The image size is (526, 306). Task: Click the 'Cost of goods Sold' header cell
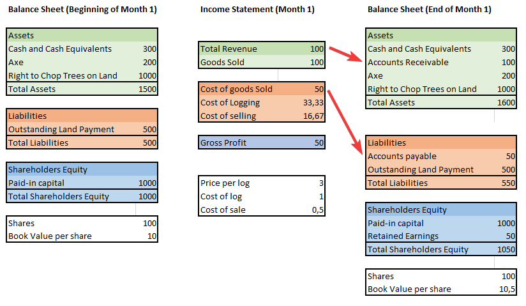click(x=262, y=89)
